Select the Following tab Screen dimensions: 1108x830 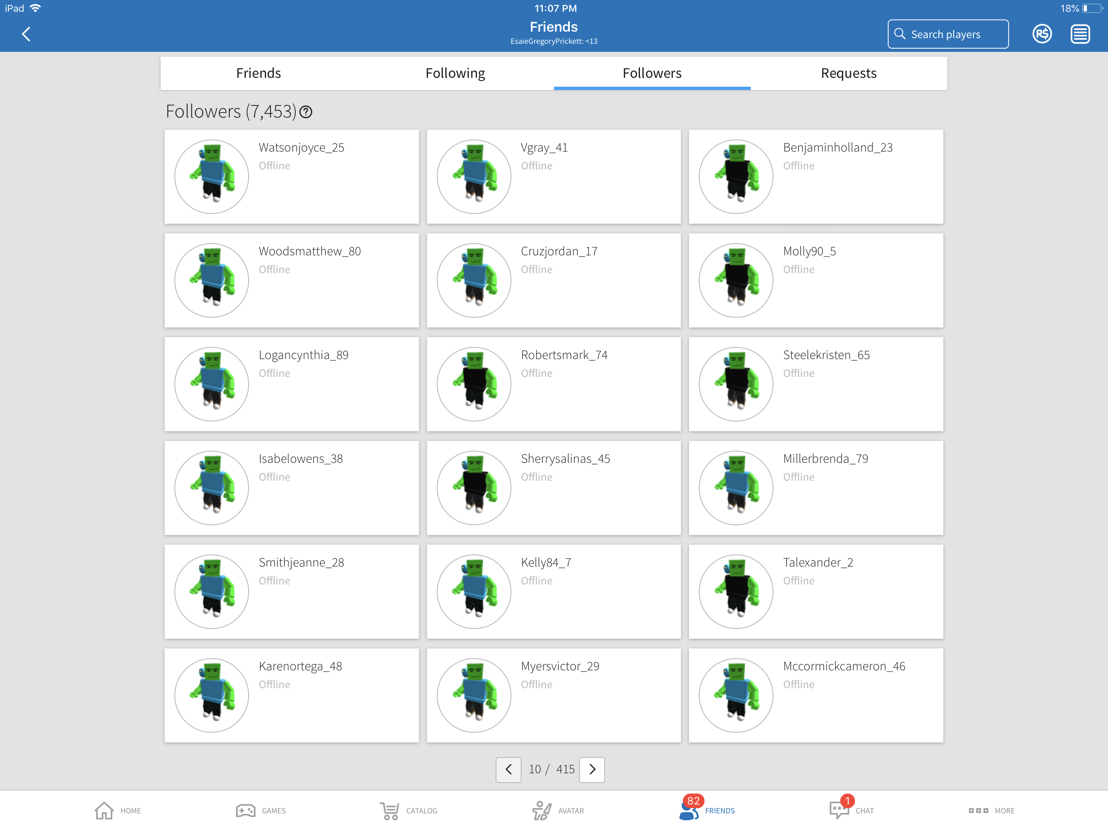[455, 73]
